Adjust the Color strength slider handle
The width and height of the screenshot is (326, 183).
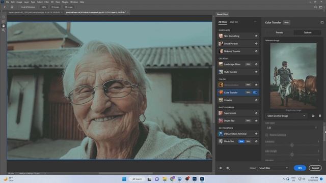292,155
